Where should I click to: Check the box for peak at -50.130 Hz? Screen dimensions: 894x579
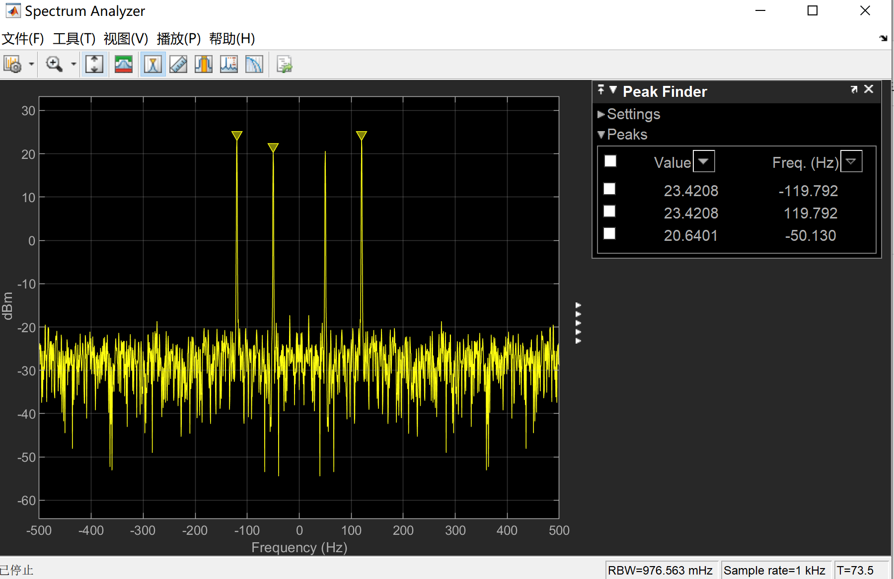pyautogui.click(x=609, y=234)
